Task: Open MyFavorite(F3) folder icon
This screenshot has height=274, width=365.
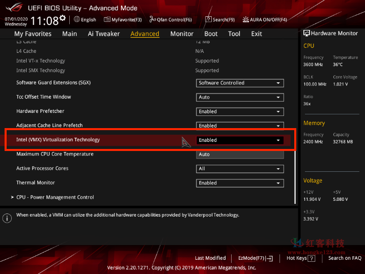Action: [x=107, y=19]
